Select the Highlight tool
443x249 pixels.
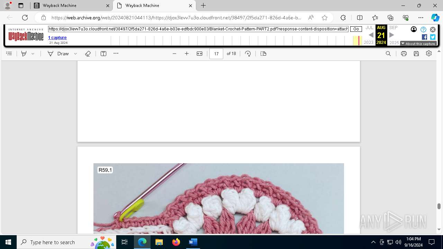tap(24, 54)
